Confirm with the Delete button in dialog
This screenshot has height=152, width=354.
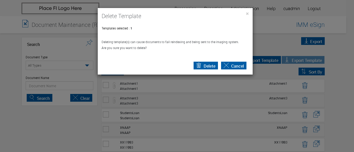pos(206,66)
